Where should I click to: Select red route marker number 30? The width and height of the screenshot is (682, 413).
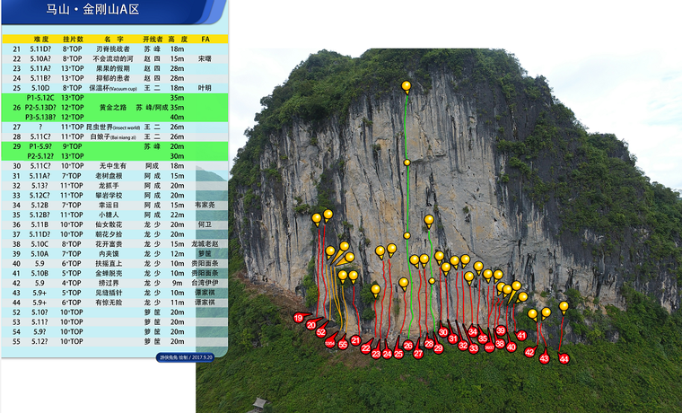tap(442, 332)
